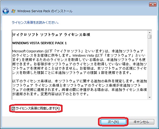Go back using the blue arrow button

pos(6,11)
